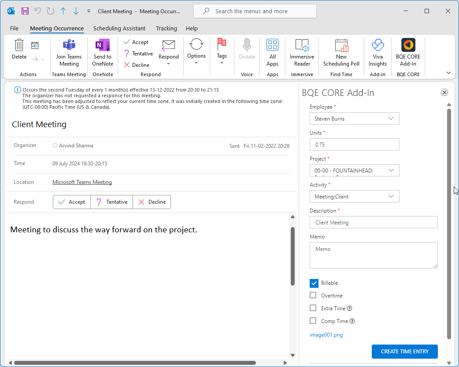Open the Employee dropdown showing Steven Burns
Image resolution: width=459 pixels, height=367 pixels.
pos(354,118)
